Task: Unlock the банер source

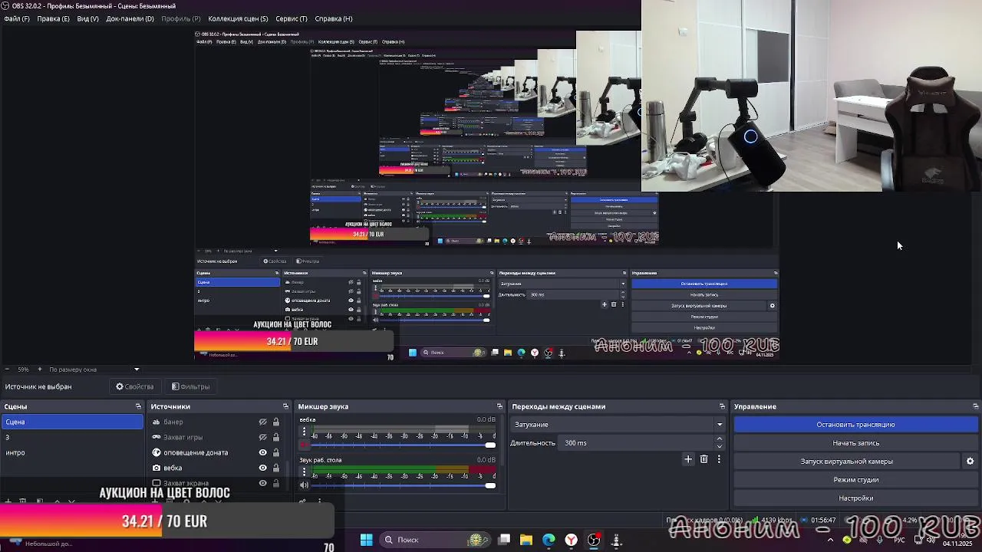Action: click(276, 422)
